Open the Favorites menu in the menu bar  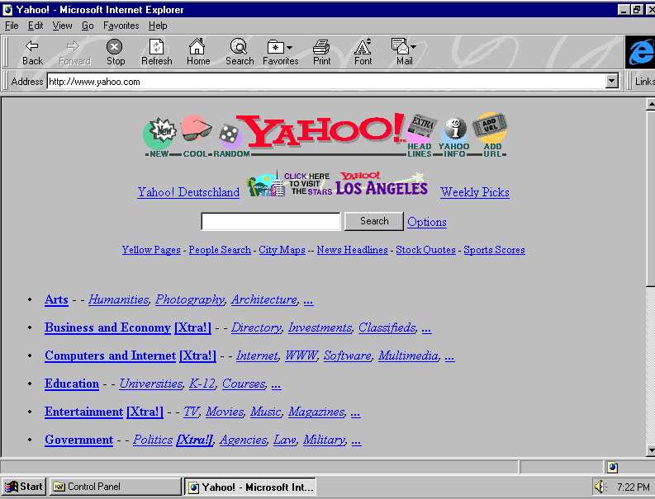(121, 26)
